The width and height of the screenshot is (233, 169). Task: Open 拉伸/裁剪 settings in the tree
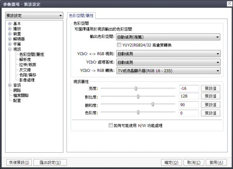pos(28,65)
